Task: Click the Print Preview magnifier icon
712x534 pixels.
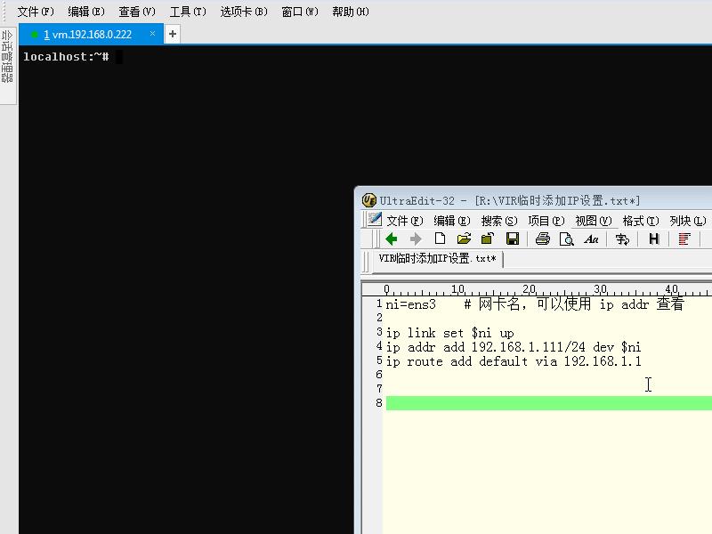Action: click(567, 239)
